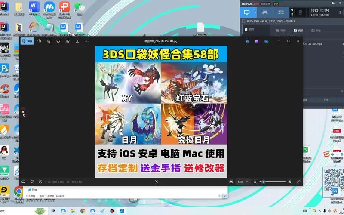344x215 pixels.
Task: Select Bandicam game recording mode
Action: [x=265, y=12]
